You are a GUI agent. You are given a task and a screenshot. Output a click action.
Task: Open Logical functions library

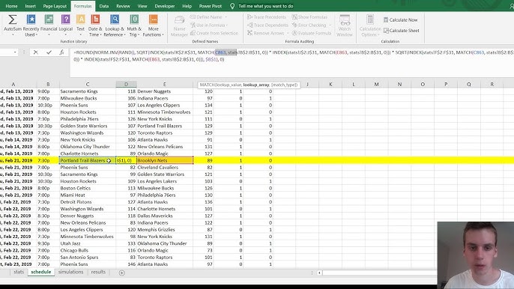[66, 25]
